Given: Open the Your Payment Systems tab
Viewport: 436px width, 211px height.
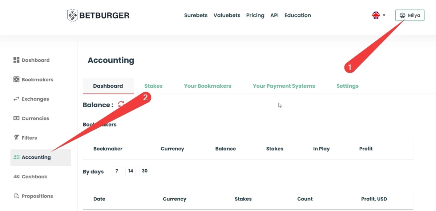Looking at the screenshot, I should [284, 86].
